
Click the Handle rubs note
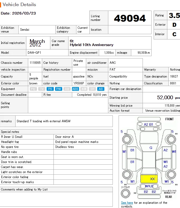click(9, 152)
